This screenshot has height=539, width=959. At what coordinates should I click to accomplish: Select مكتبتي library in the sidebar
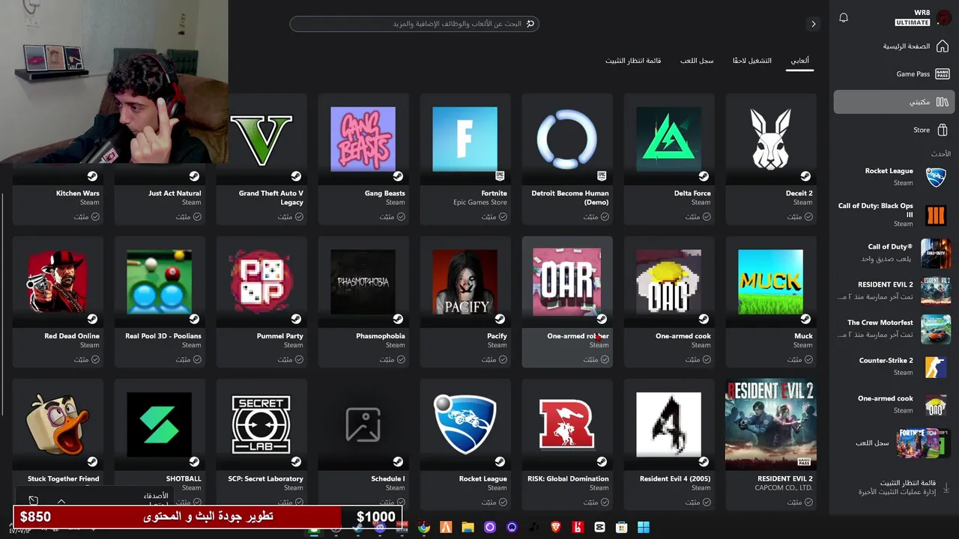pyautogui.click(x=892, y=102)
